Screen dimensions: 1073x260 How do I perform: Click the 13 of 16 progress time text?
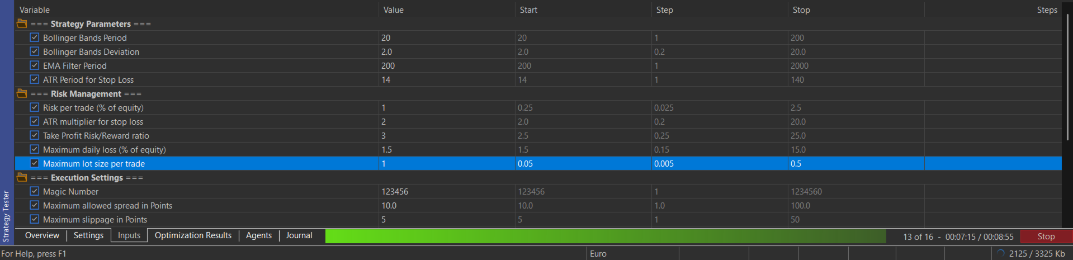point(958,237)
